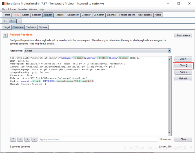Image resolution: width=195 pixels, height=153 pixels.
Task: Click the search term input field
Action: click(99, 139)
